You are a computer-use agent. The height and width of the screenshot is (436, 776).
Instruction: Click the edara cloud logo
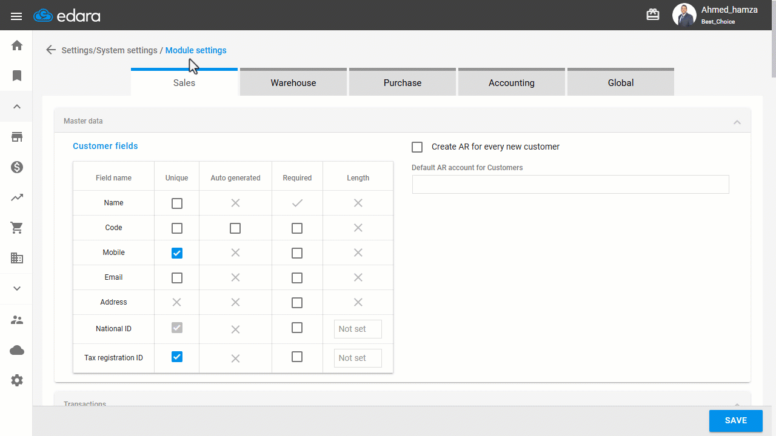(x=67, y=16)
